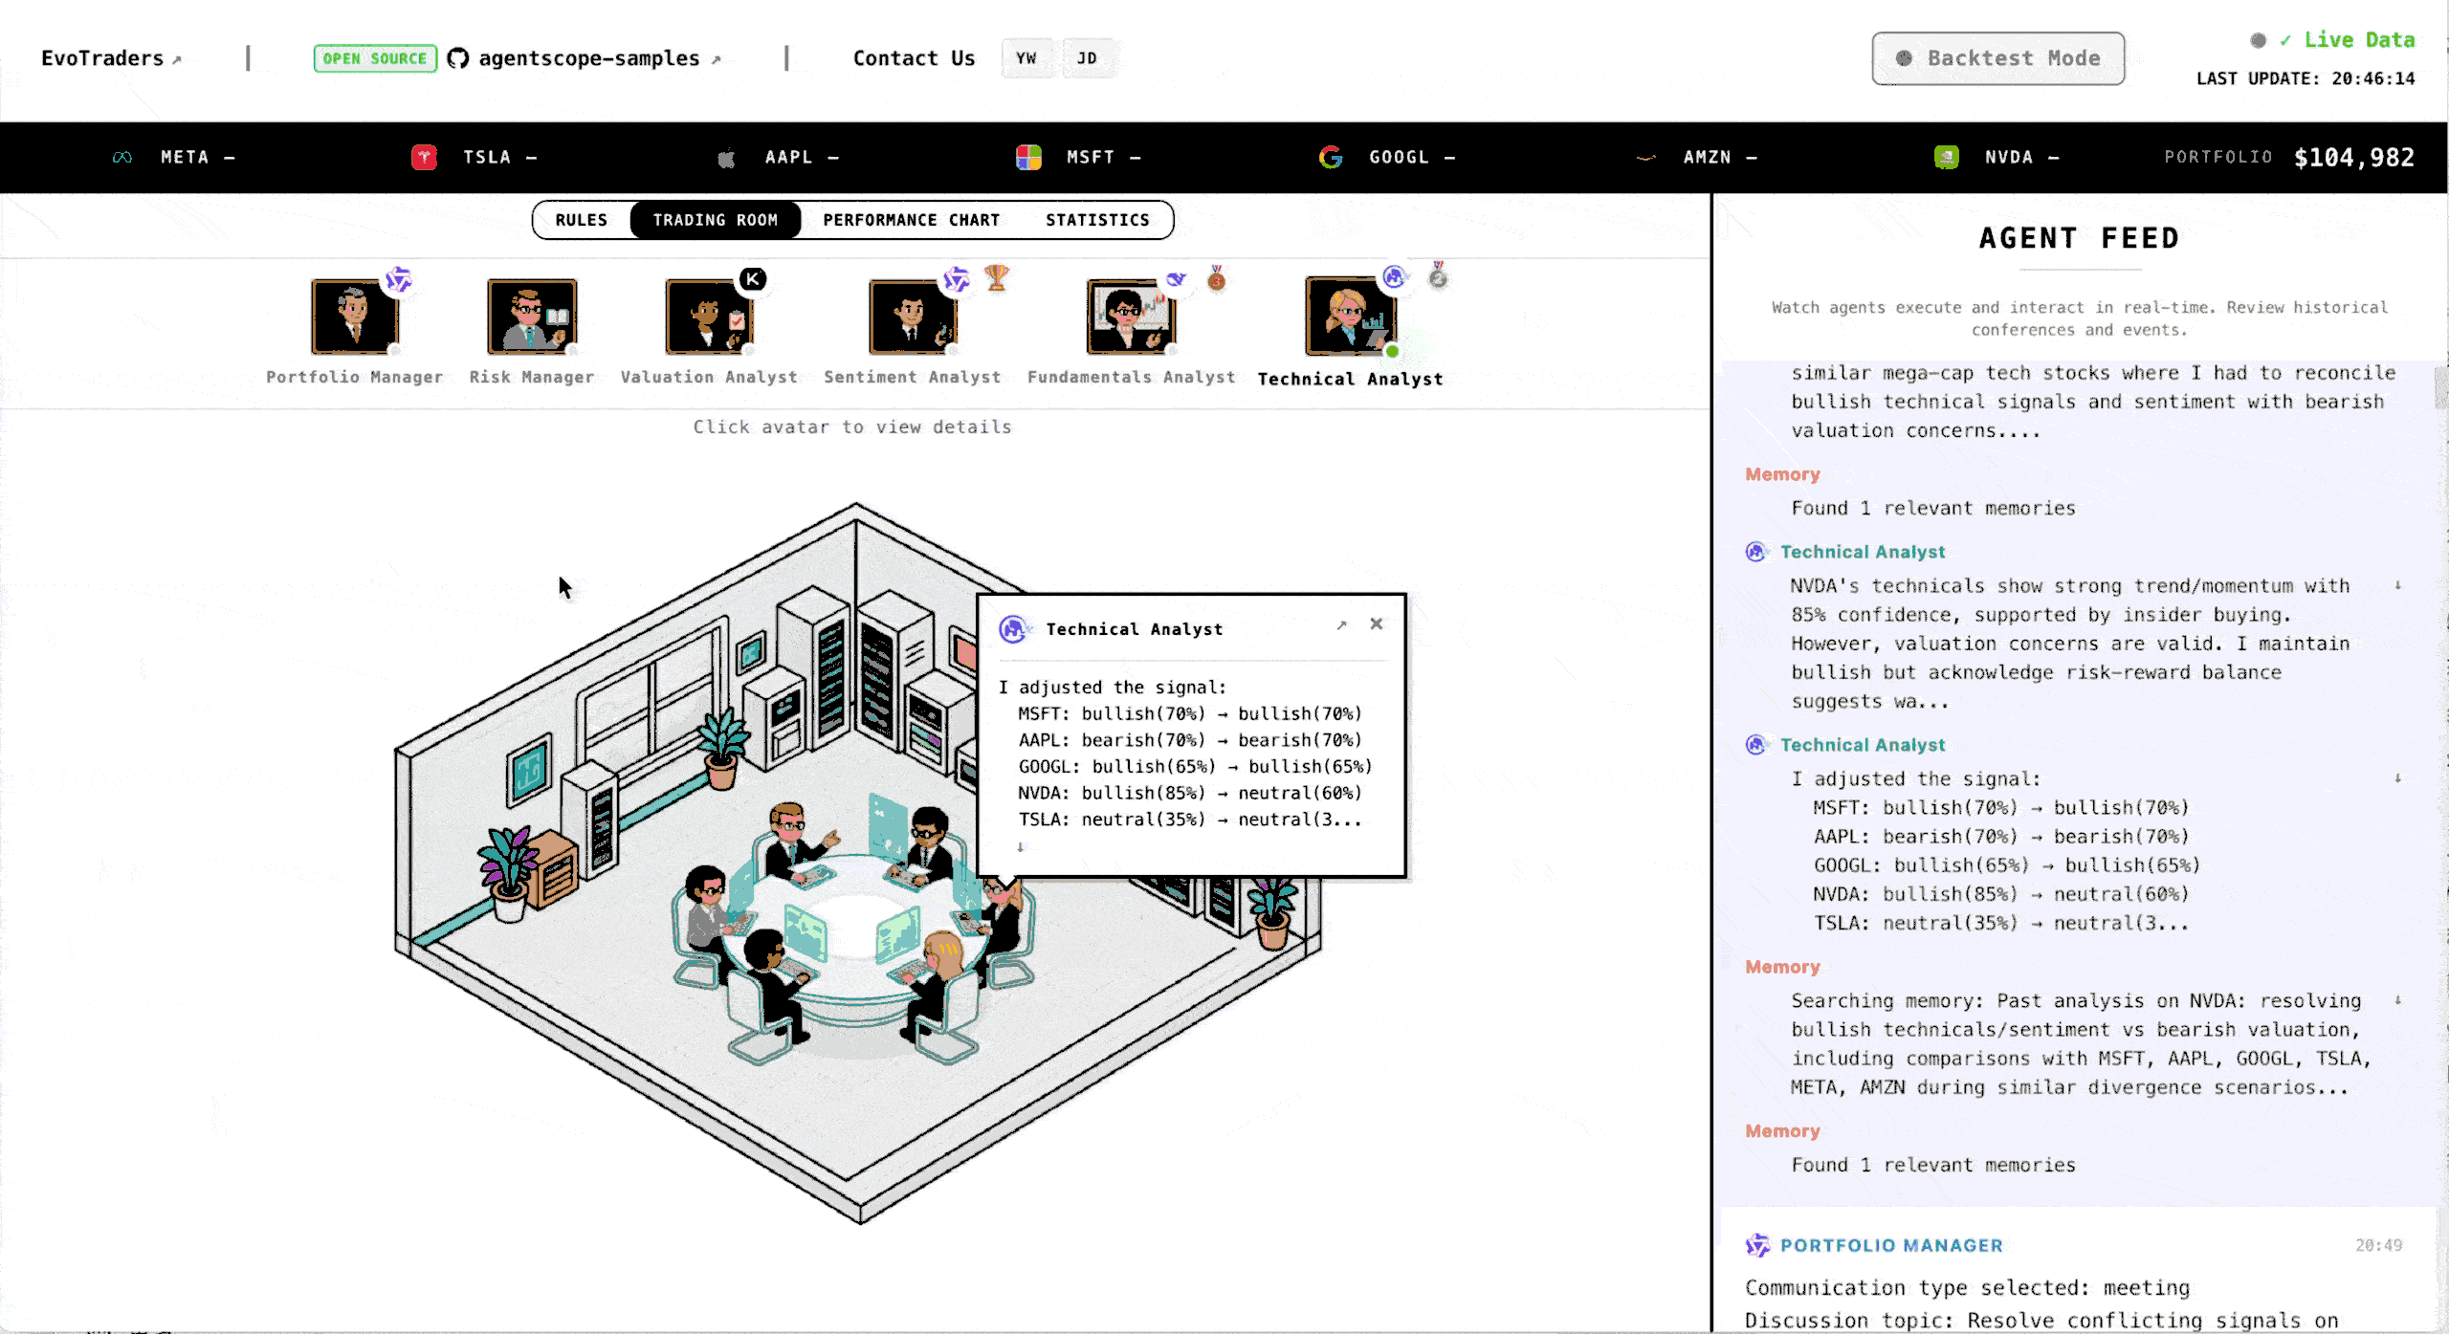Click the GitHub icon next to agentscope-samples

click(458, 58)
